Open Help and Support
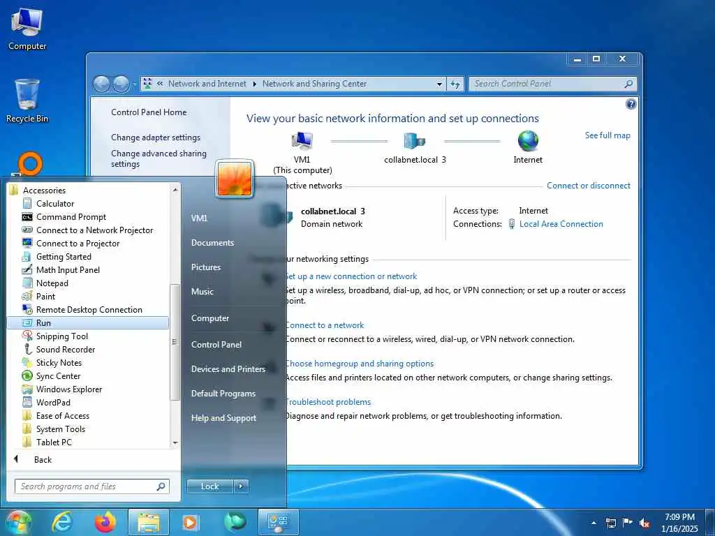This screenshot has height=536, width=715. point(223,418)
